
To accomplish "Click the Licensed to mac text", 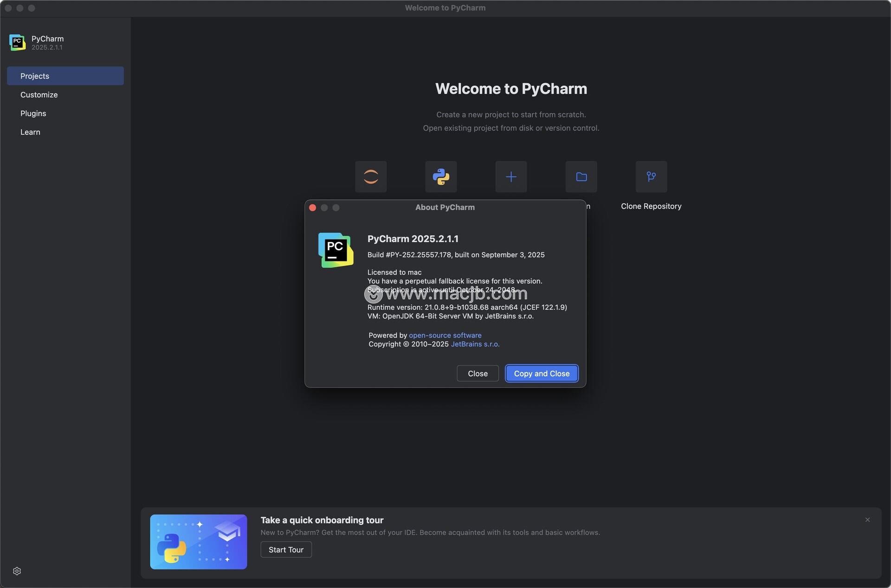I will [x=394, y=272].
